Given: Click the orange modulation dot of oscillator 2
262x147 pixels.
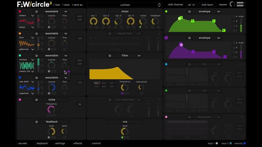Looking at the screenshot, I should click(x=20, y=33).
